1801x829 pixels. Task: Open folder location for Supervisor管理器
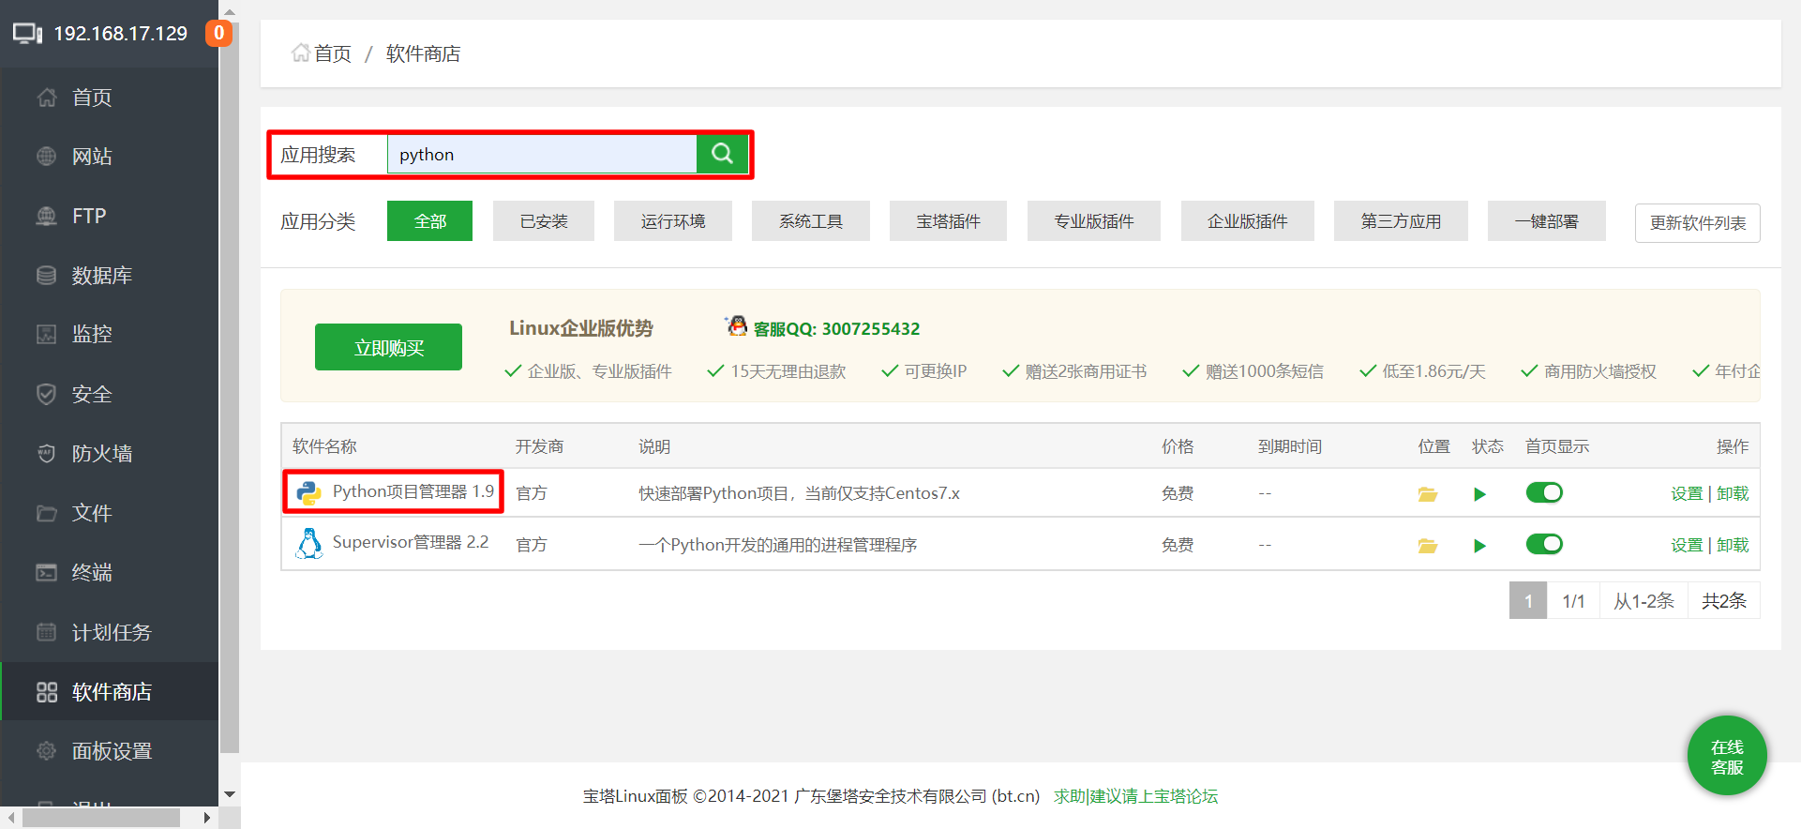pyautogui.click(x=1427, y=546)
